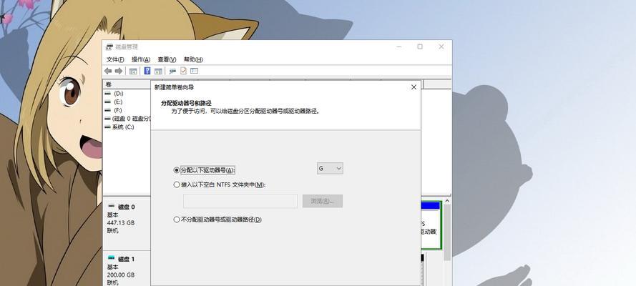Image resolution: width=636 pixels, height=286 pixels.
Task: Select the 磁盘 0 磁盘分区 volume row
Action: [127, 119]
